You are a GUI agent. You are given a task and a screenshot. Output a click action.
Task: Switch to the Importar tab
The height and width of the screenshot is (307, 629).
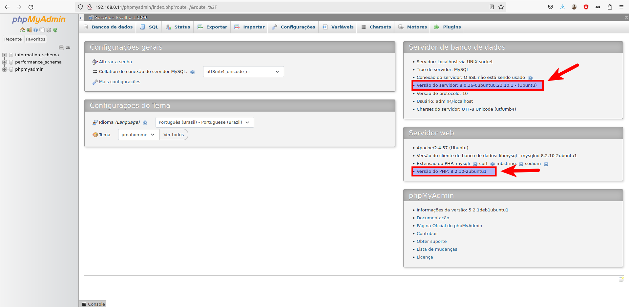tap(250, 27)
